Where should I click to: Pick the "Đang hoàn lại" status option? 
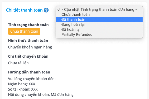click(x=99, y=24)
